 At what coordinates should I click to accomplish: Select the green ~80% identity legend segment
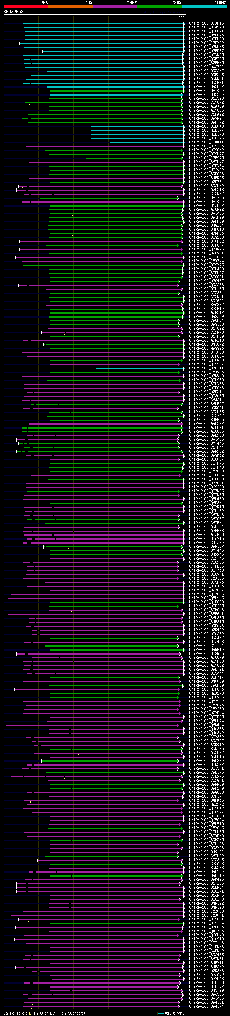click(160, 6)
